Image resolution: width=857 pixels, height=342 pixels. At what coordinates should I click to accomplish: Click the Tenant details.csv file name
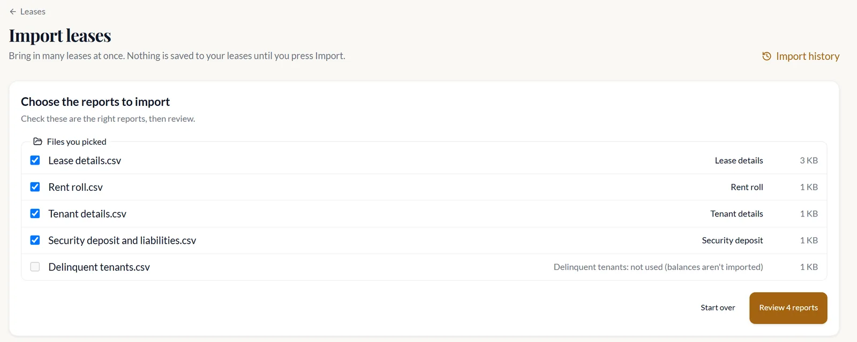point(87,214)
